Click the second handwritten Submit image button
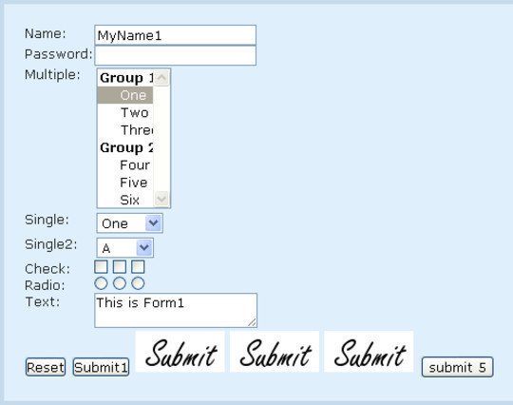Viewport: 513px width, 405px height. point(275,352)
